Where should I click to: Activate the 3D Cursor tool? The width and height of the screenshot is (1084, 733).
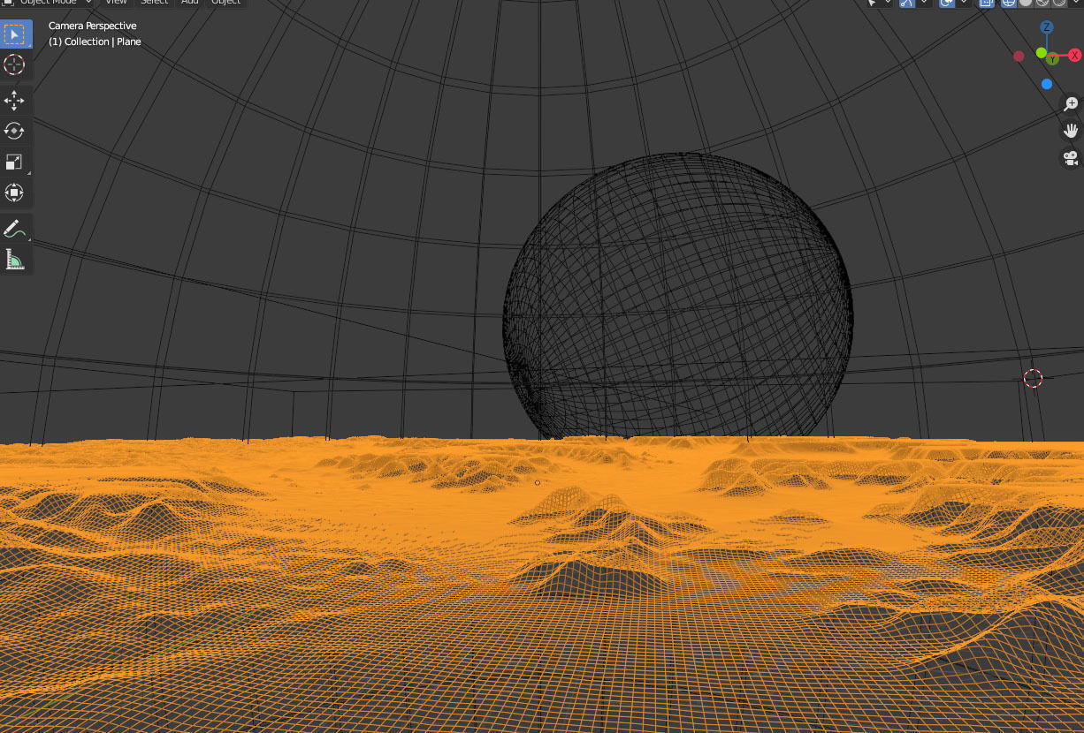click(14, 64)
